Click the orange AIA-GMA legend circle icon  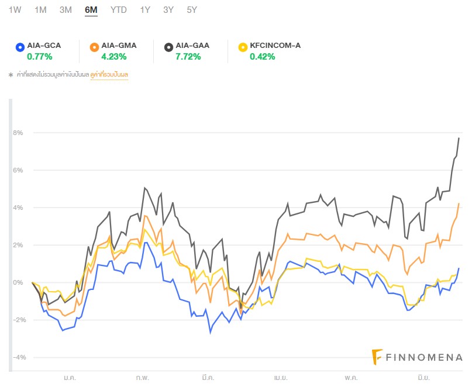(94, 46)
